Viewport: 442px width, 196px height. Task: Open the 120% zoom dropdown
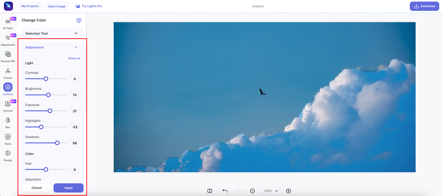[270, 191]
